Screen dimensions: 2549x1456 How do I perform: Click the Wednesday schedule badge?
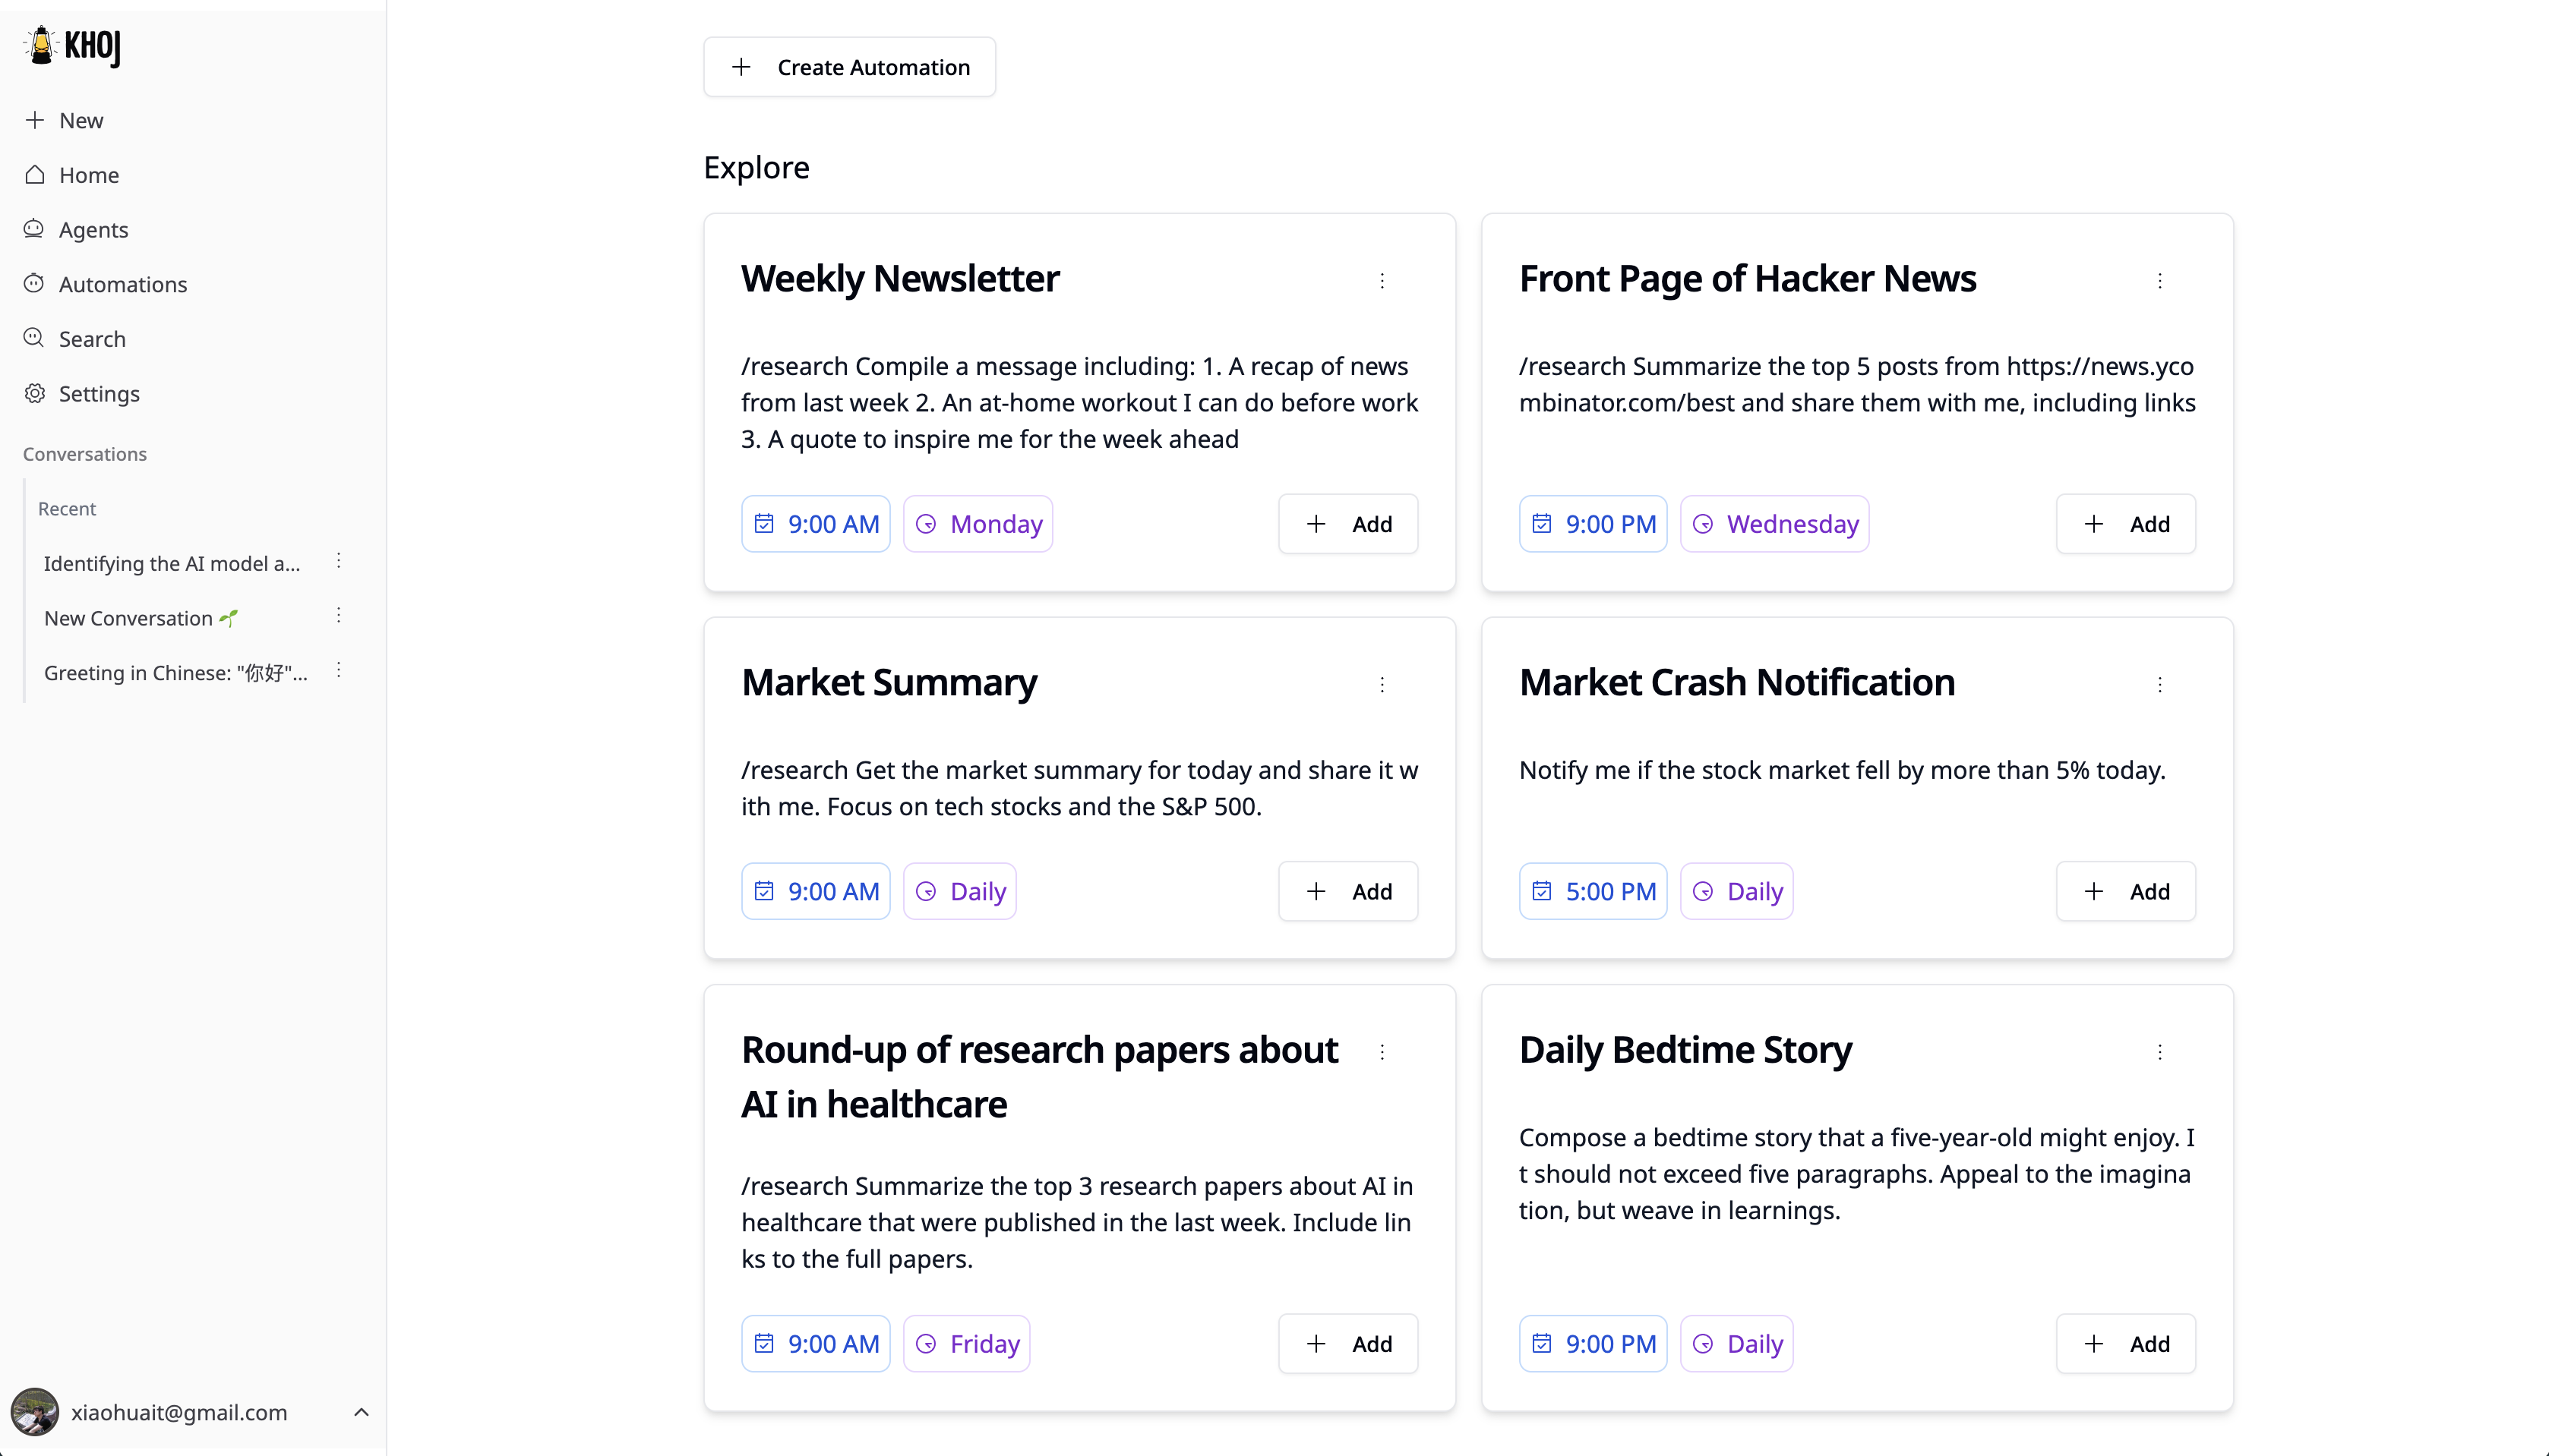pos(1774,524)
